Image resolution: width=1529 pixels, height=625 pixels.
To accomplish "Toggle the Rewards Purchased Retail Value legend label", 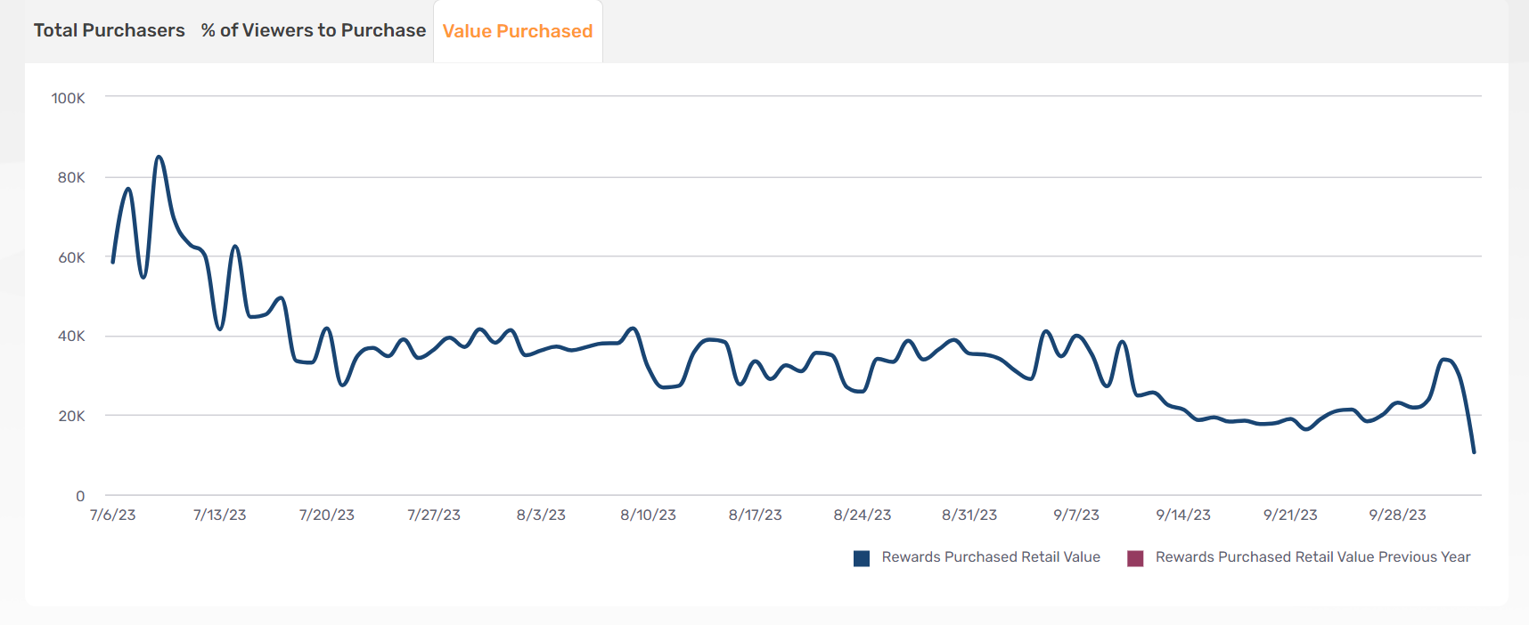I will tap(990, 557).
